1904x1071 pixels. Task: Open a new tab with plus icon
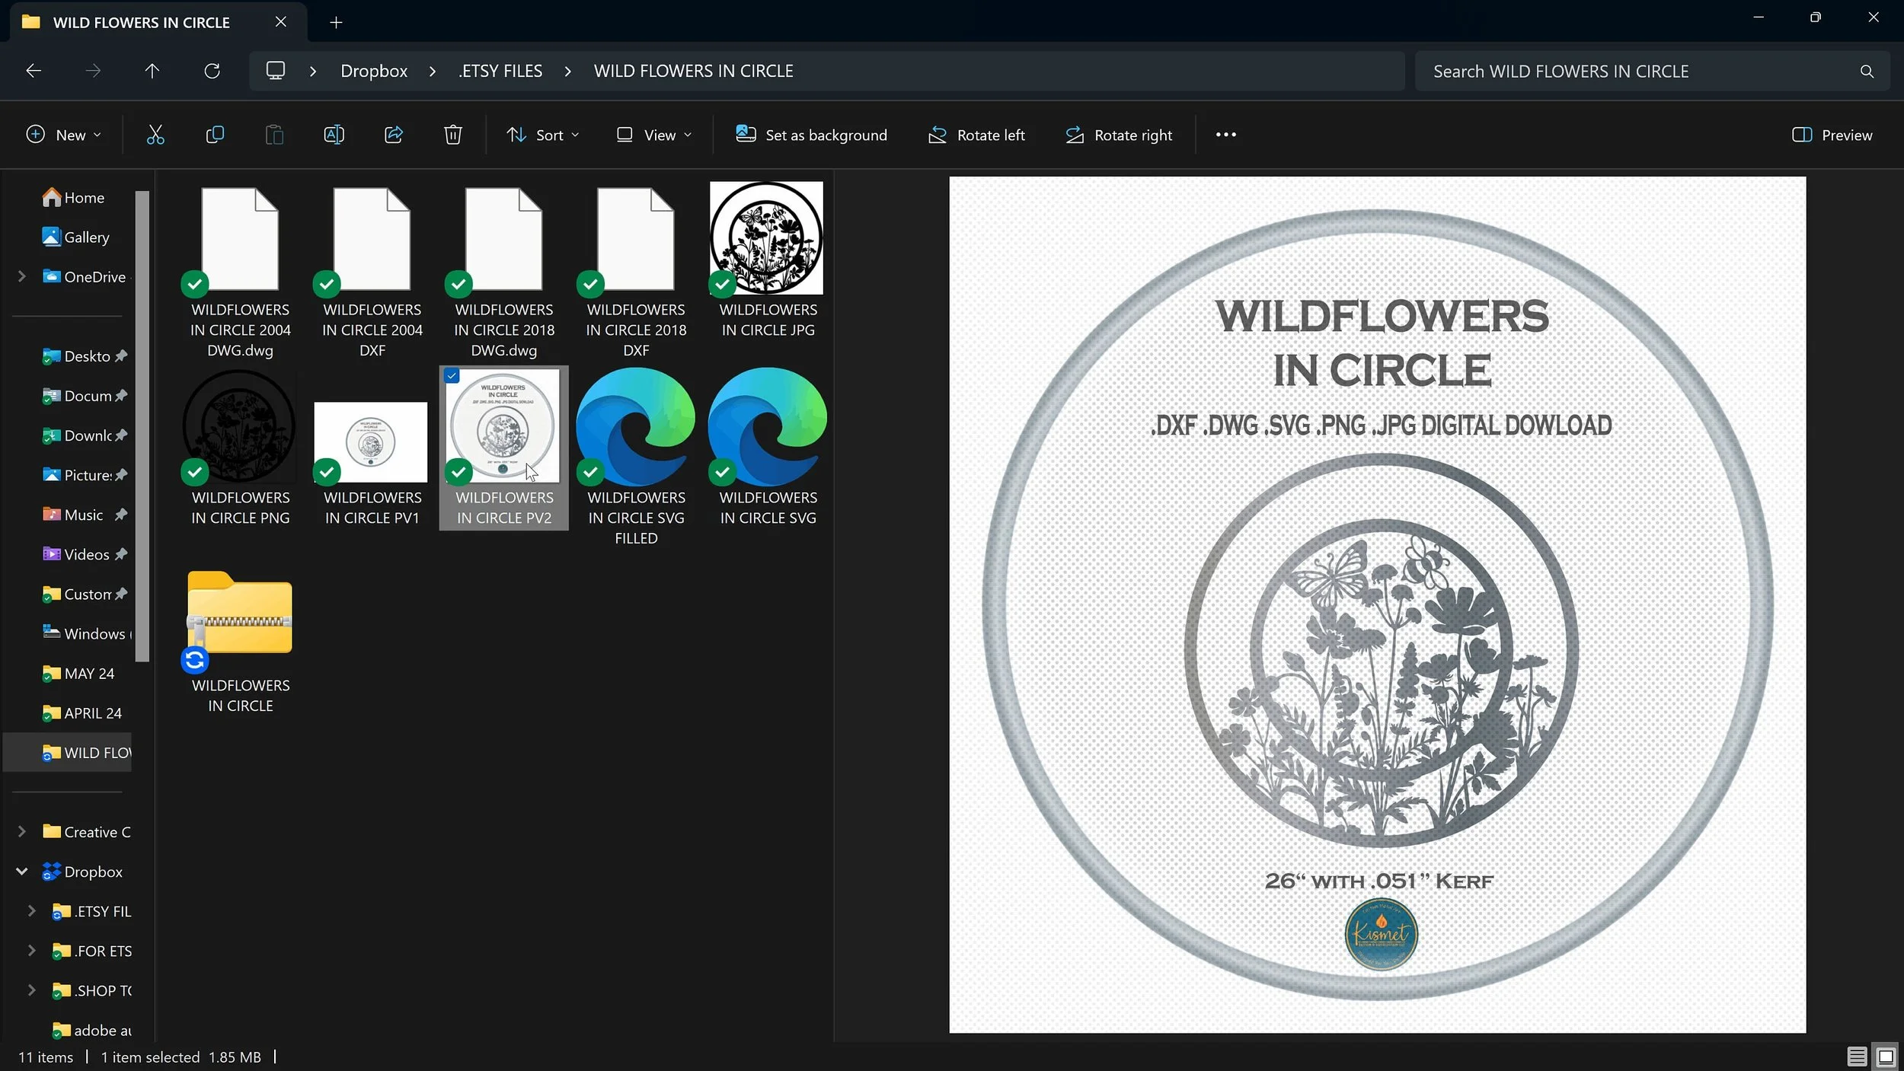click(x=336, y=22)
